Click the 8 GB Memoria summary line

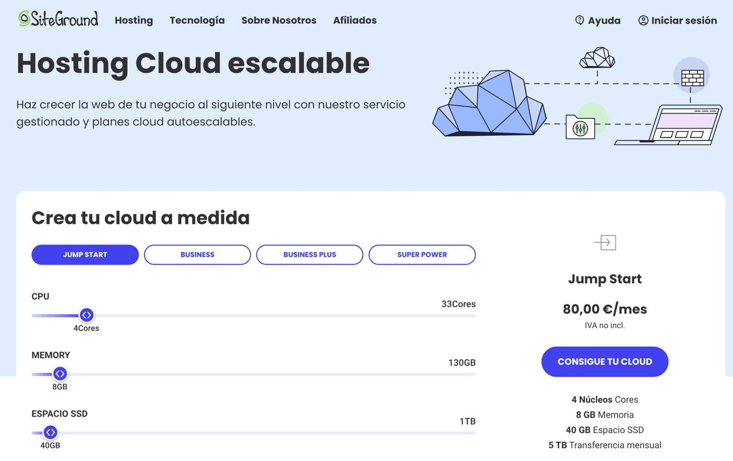(x=605, y=415)
